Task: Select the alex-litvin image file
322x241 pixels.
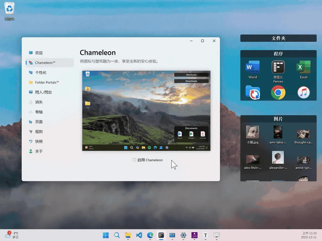Action: tap(253, 162)
